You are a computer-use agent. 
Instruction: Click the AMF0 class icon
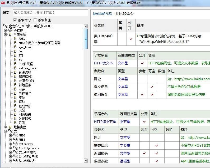pyautogui.click(x=15, y=135)
